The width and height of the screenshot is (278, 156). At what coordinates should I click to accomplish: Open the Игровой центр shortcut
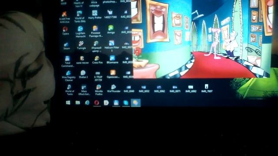[96, 46]
